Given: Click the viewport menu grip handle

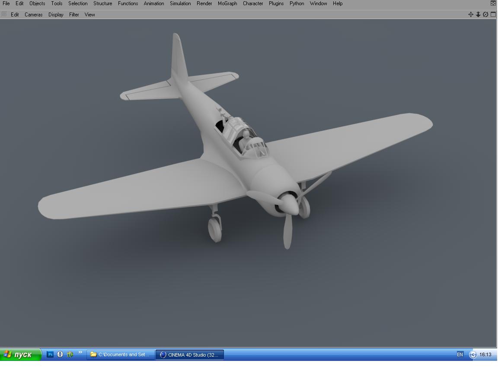Looking at the screenshot, I should 4,14.
